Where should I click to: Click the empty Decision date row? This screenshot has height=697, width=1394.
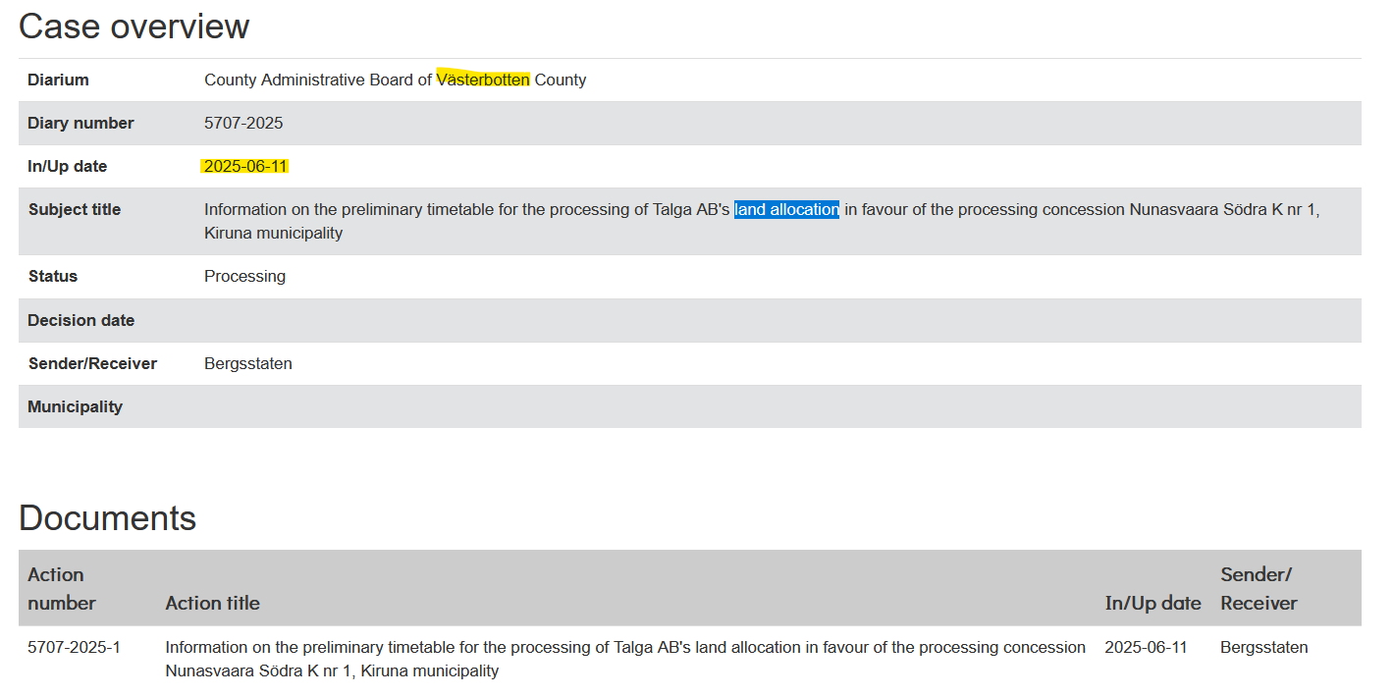point(689,320)
